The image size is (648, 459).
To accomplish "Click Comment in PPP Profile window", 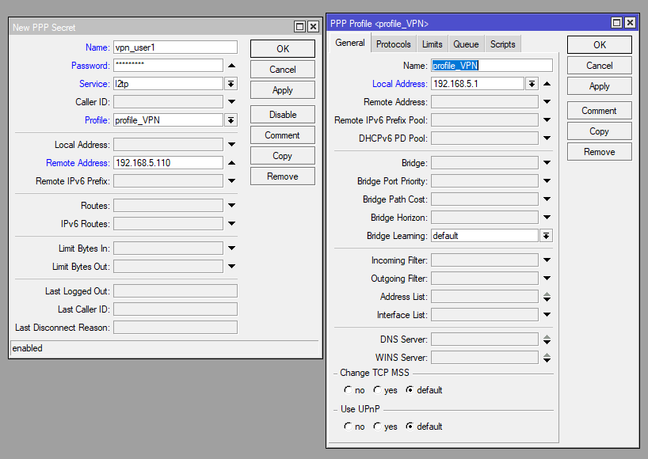I will coord(599,111).
